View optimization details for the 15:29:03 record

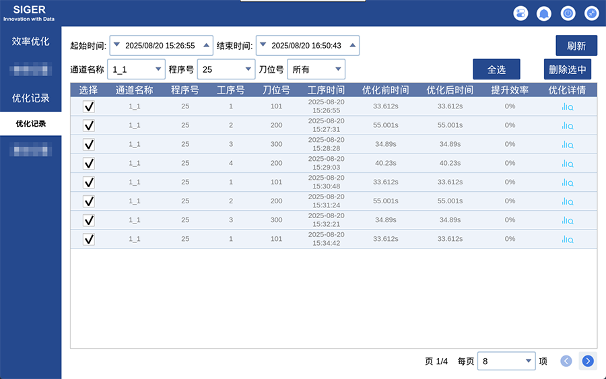[x=567, y=163]
